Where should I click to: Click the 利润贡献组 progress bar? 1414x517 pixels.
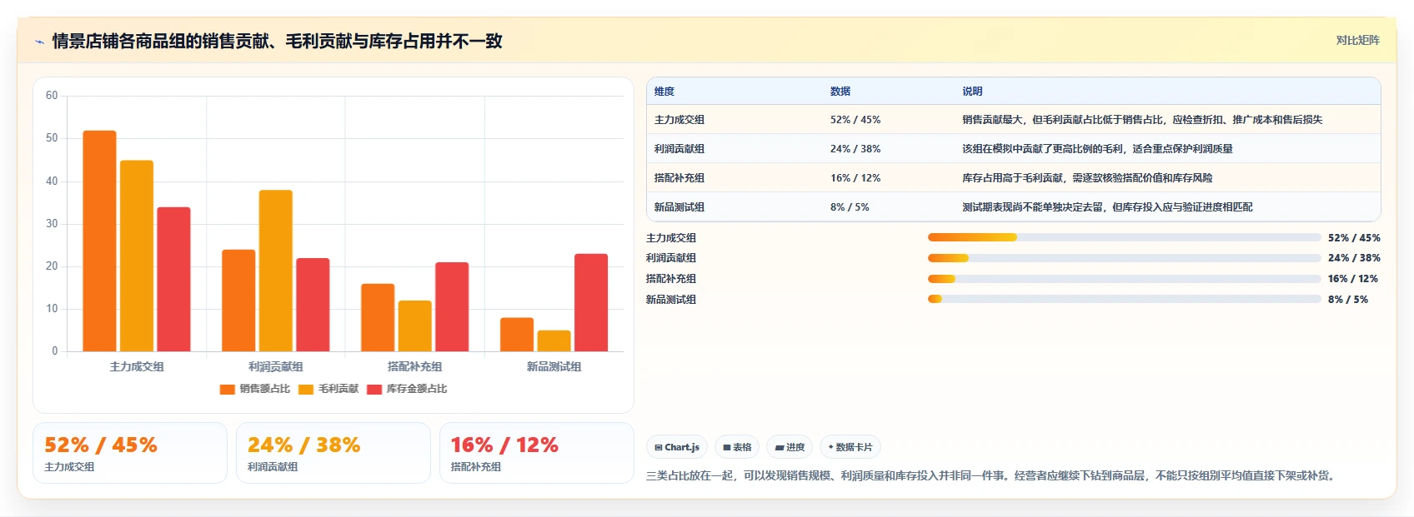(1124, 258)
